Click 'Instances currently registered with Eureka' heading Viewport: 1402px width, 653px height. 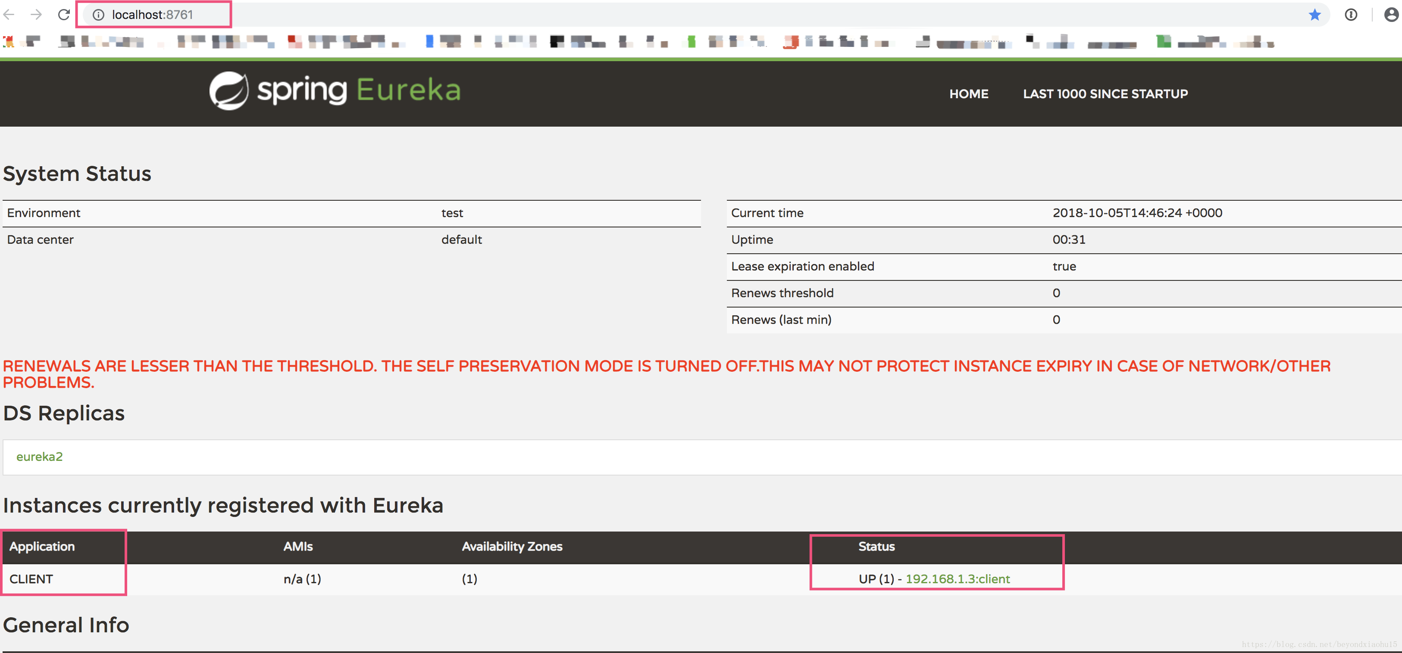(223, 506)
